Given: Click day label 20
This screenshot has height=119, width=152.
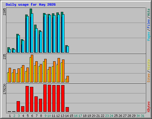Looking at the screenshot, I should tap(94, 116).
